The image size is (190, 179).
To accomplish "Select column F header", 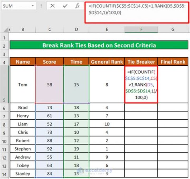I will (141, 30).
